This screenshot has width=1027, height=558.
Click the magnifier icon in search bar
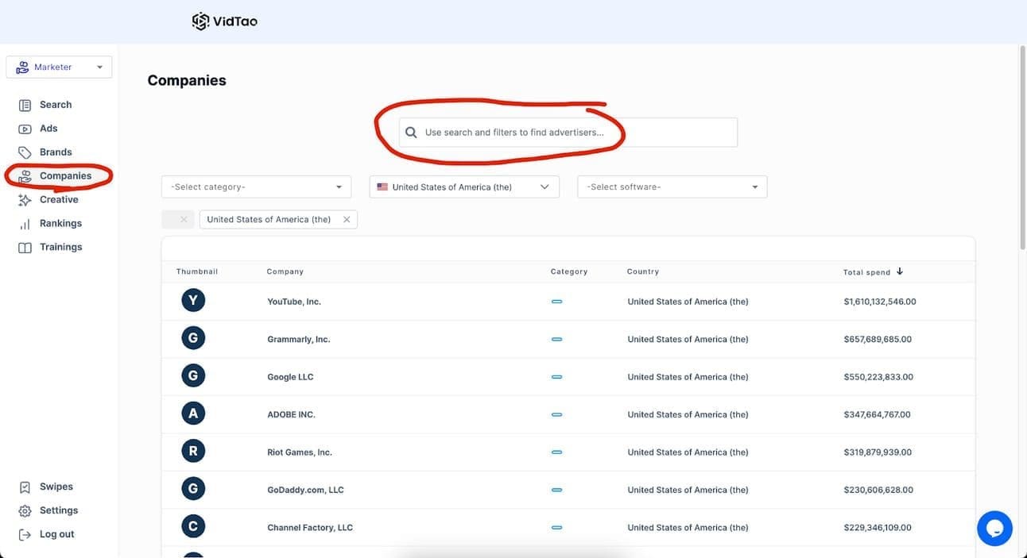[411, 133]
